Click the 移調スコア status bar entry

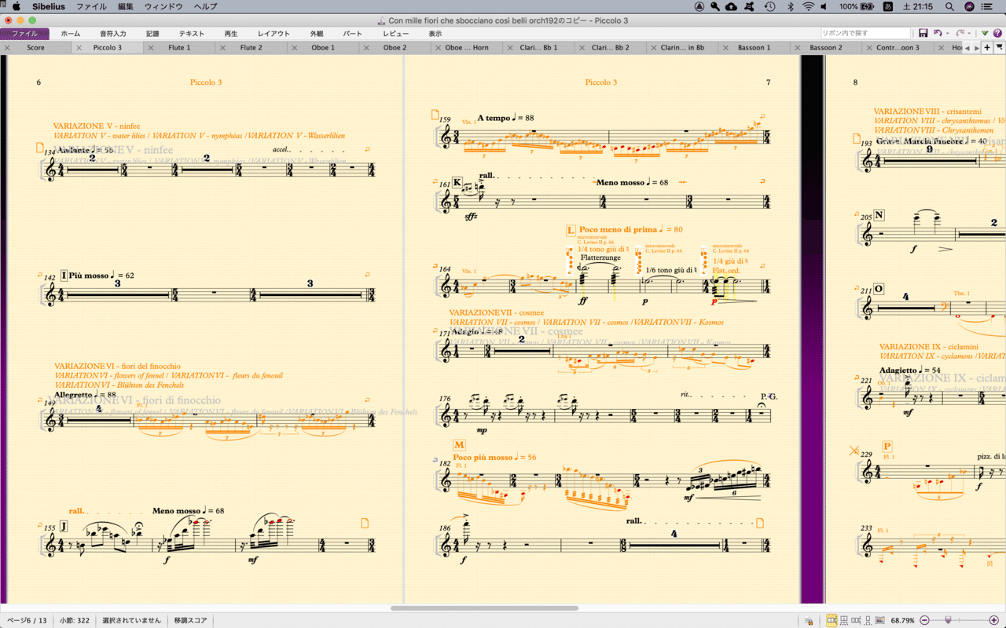point(191,621)
